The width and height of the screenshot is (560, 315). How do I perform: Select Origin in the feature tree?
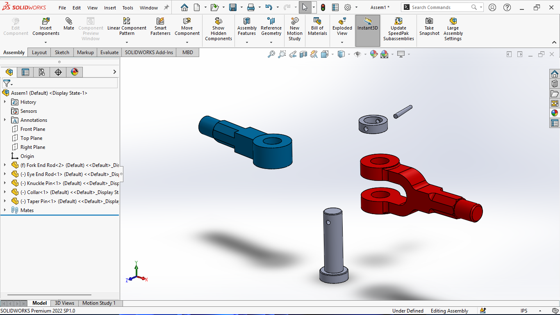[27, 156]
